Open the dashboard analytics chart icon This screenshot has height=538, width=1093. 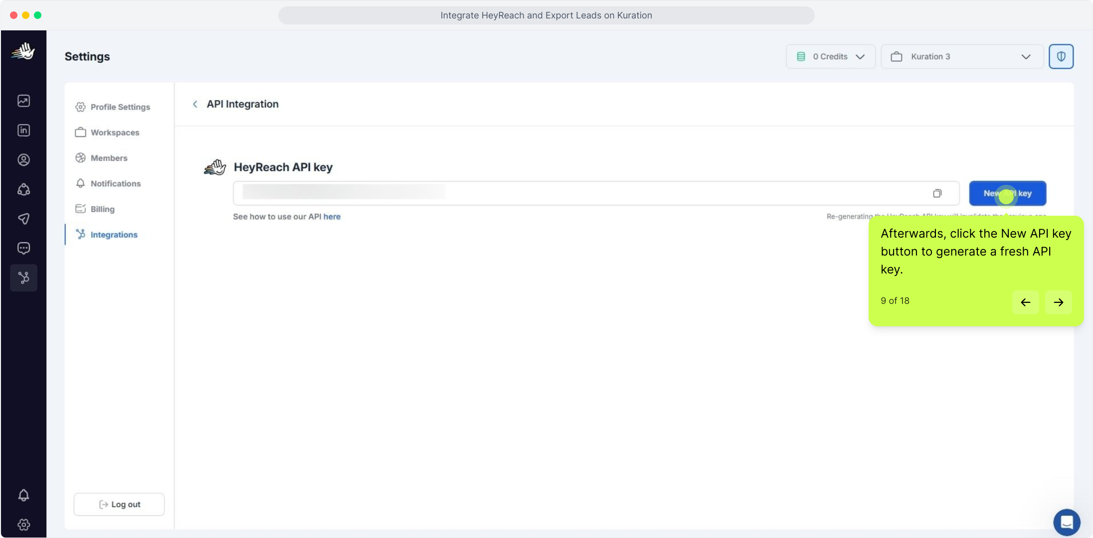23,101
